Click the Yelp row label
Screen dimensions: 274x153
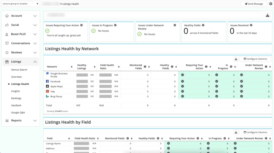click(x=53, y=92)
